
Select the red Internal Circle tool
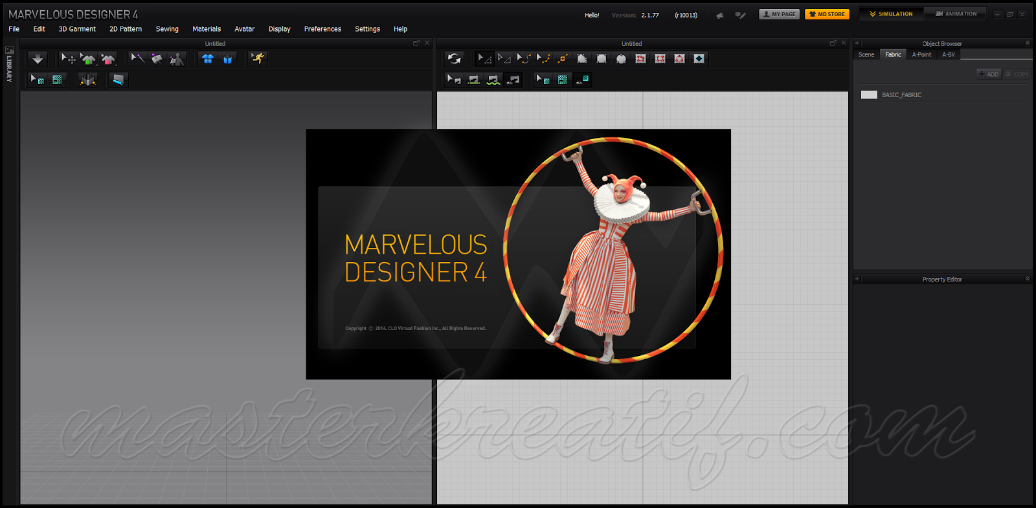(679, 59)
